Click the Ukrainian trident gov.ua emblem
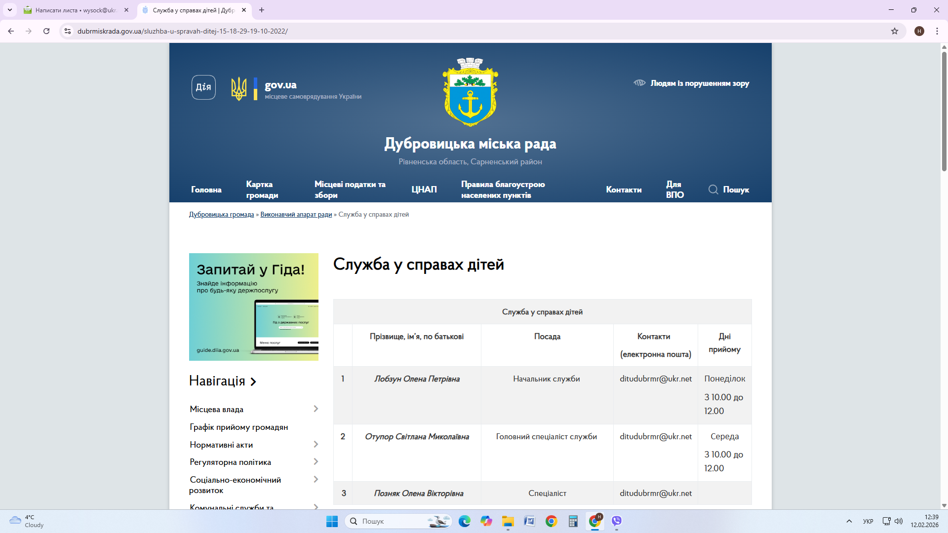This screenshot has width=948, height=533. (x=239, y=89)
